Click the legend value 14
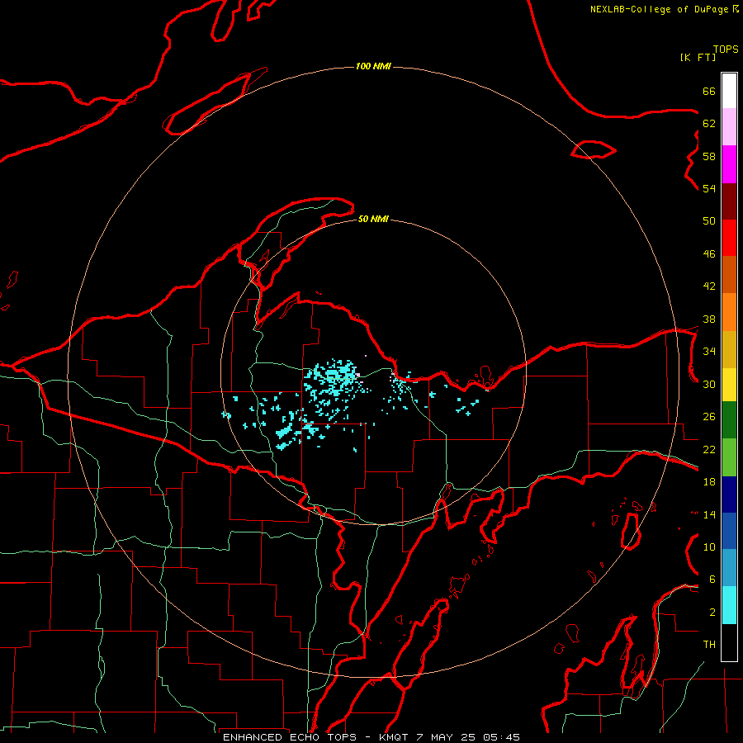The width and height of the screenshot is (743, 743). click(709, 514)
